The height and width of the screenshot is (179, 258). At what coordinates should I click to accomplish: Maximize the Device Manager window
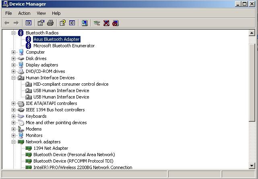[x=244, y=4]
